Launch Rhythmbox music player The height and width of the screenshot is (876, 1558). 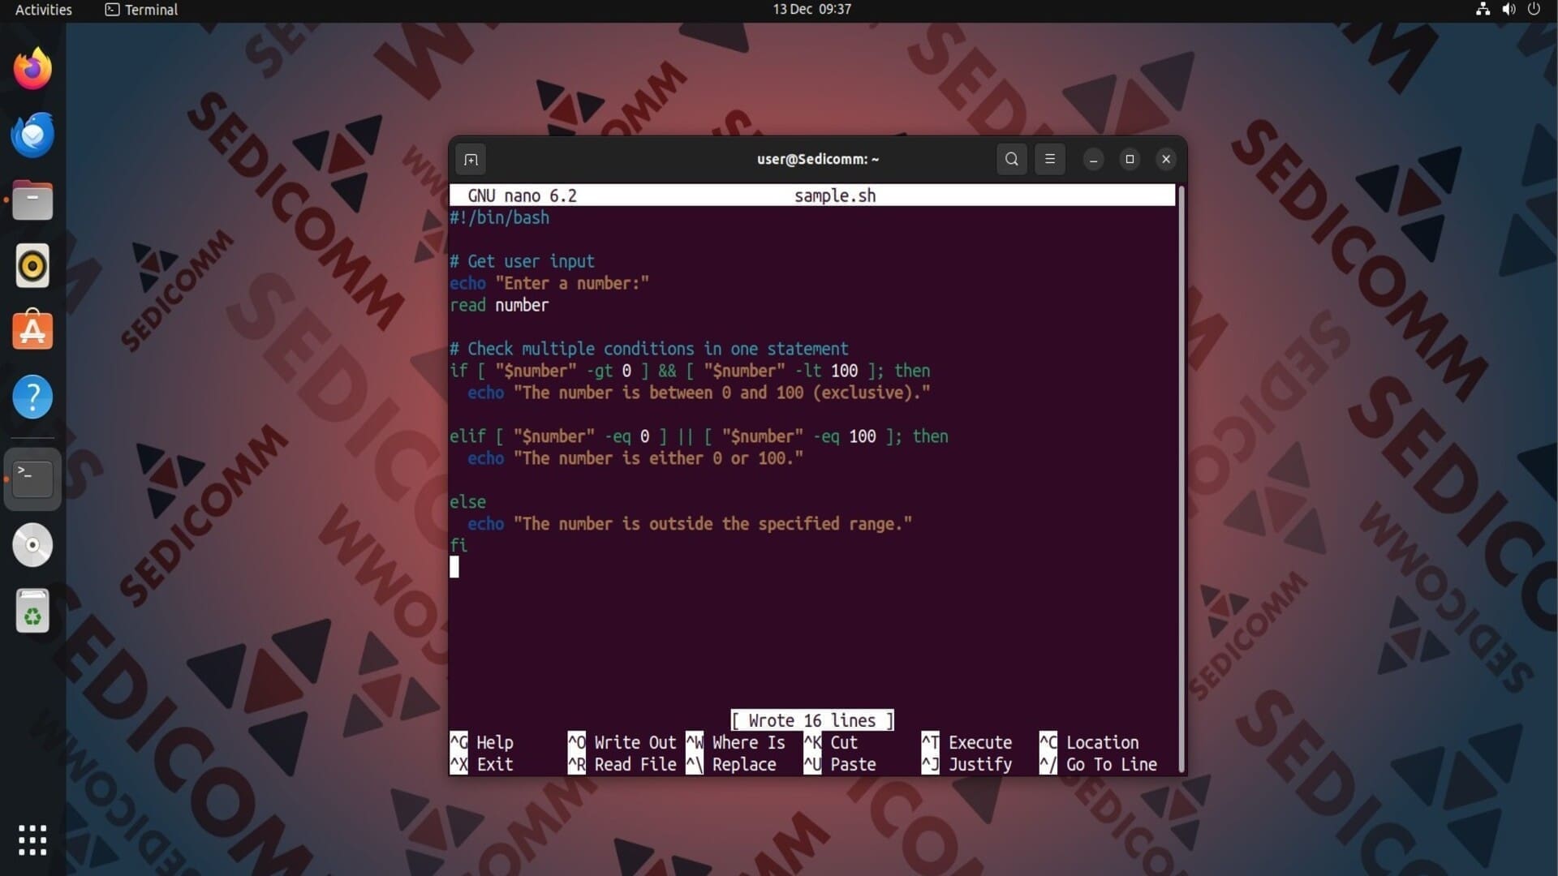[32, 266]
